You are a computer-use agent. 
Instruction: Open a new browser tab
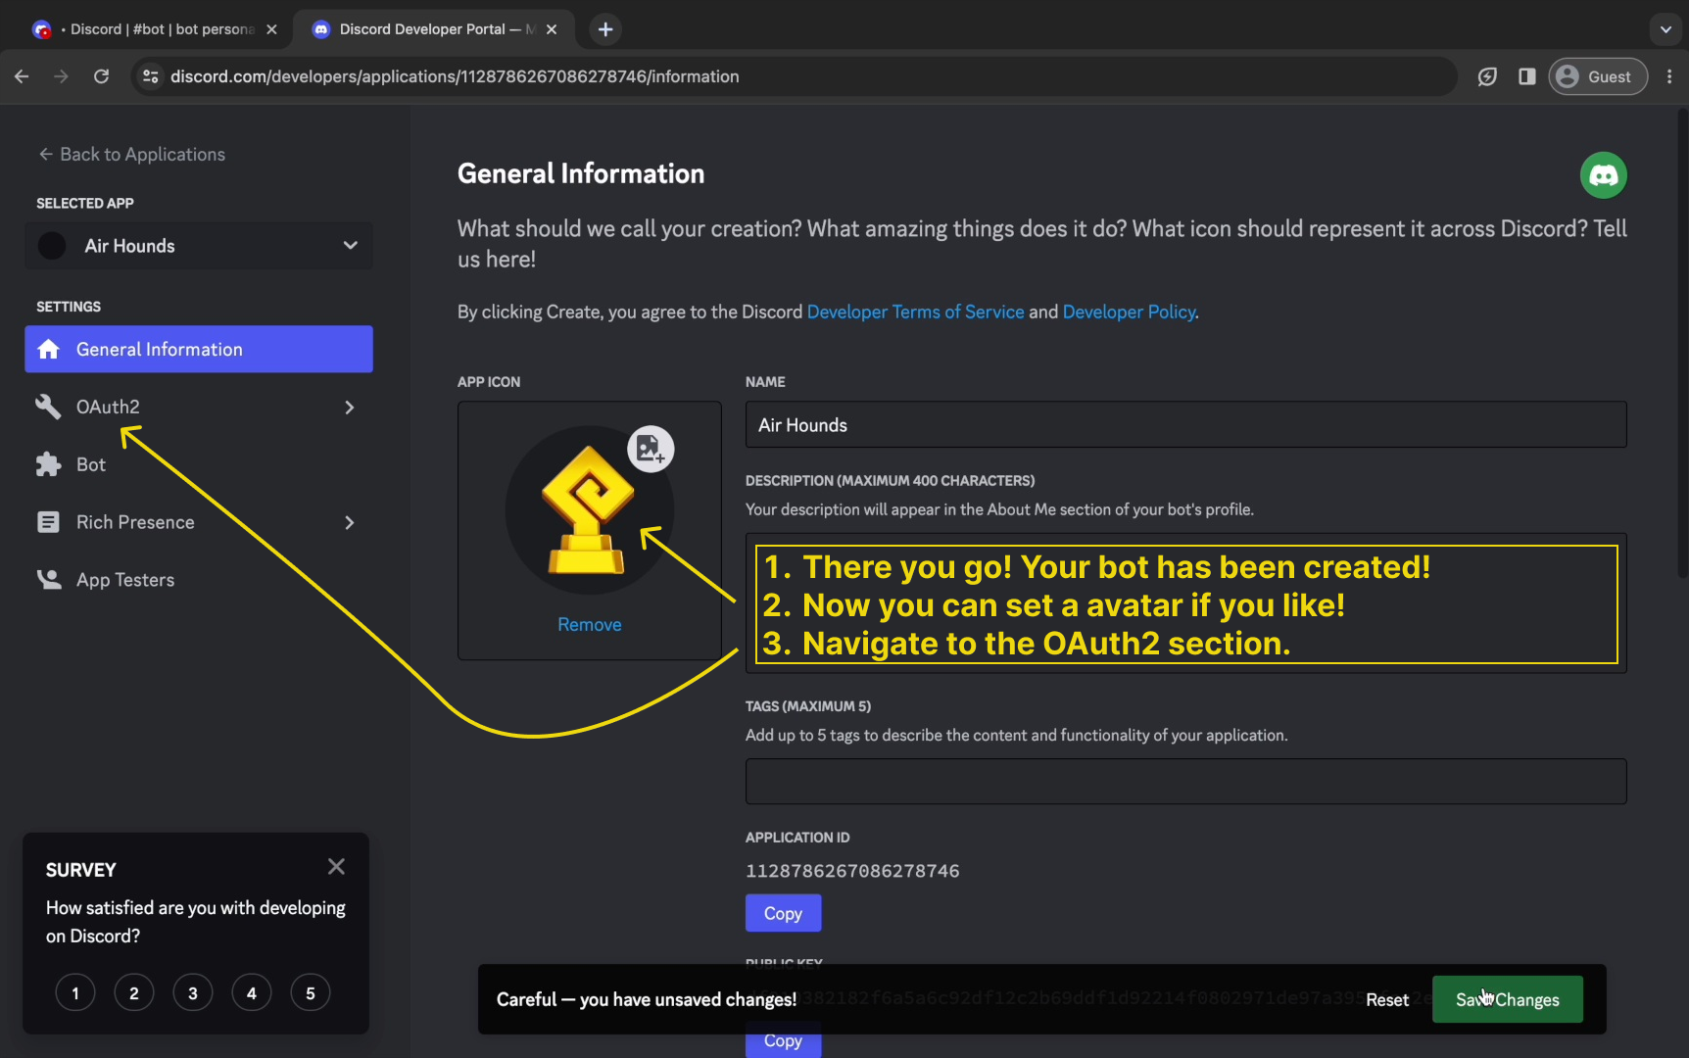coord(605,29)
